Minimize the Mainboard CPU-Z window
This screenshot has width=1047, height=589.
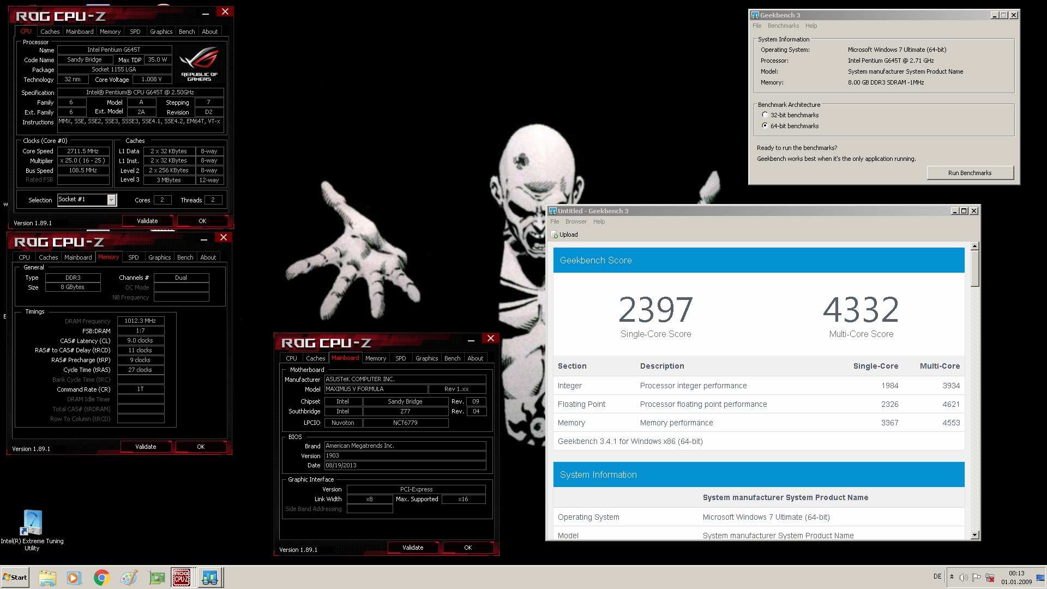471,340
